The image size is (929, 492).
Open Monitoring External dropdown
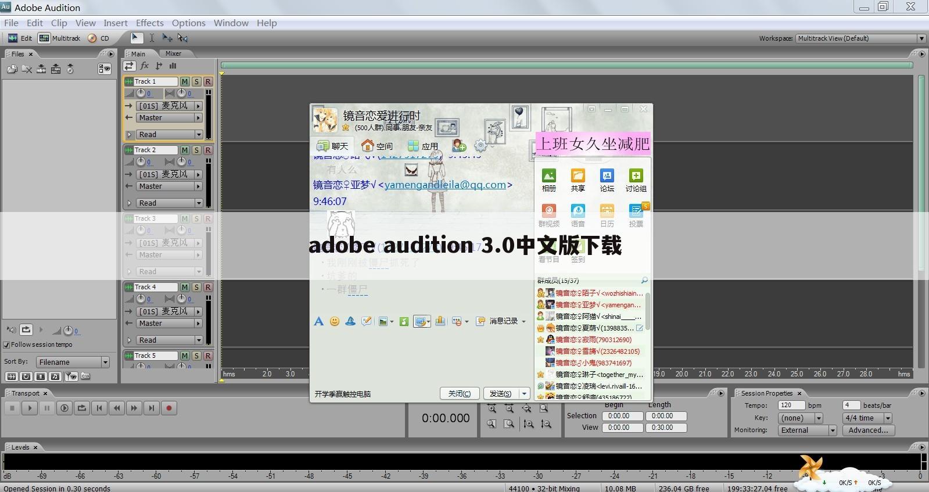(x=808, y=430)
